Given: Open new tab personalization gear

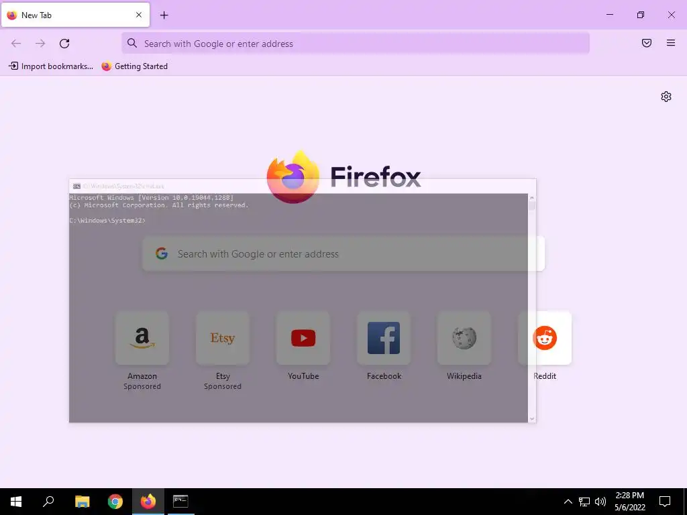Looking at the screenshot, I should point(666,97).
